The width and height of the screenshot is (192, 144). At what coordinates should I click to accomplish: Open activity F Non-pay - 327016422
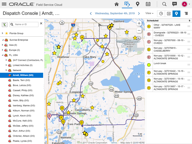click(x=169, y=73)
